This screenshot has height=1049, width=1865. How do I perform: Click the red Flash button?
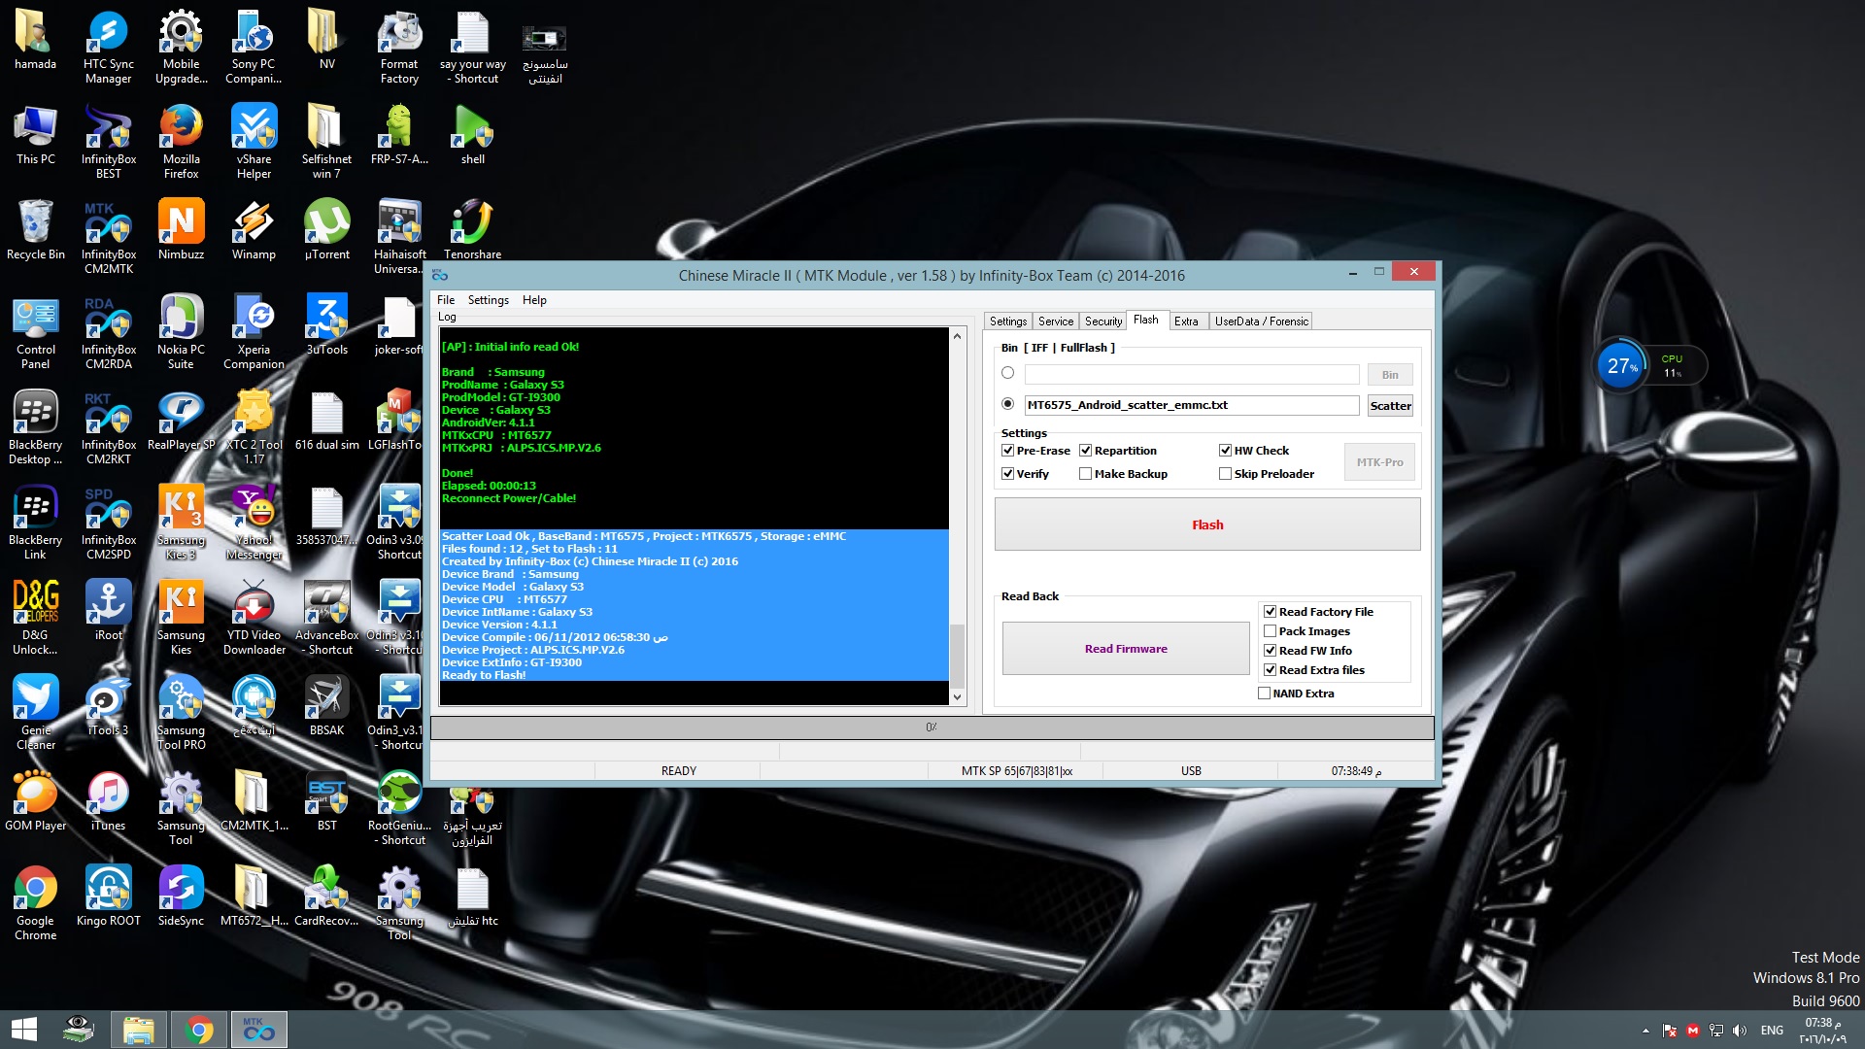tap(1207, 524)
